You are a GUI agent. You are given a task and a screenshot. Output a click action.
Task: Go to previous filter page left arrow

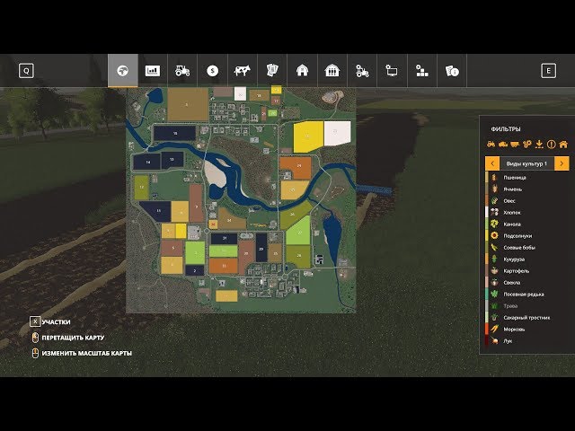(492, 163)
